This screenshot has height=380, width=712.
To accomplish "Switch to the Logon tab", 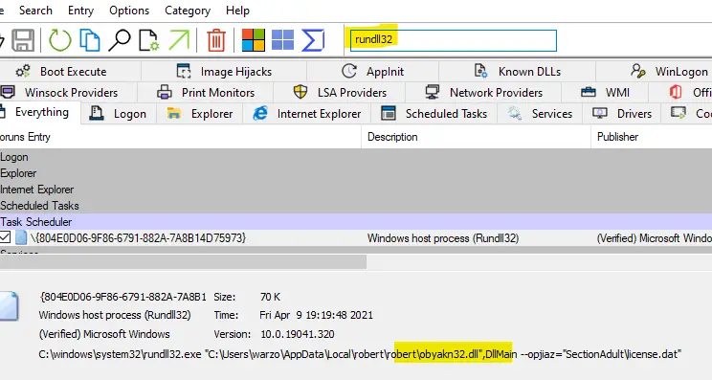I will (x=119, y=114).
